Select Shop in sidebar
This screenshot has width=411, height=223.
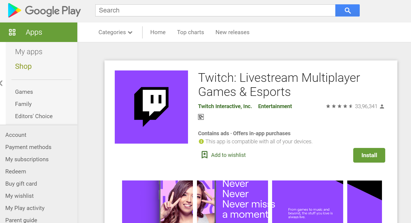[x=23, y=66]
